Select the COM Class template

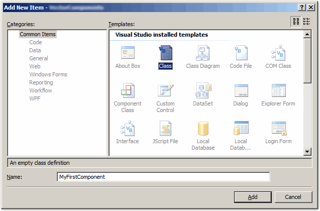(278, 53)
